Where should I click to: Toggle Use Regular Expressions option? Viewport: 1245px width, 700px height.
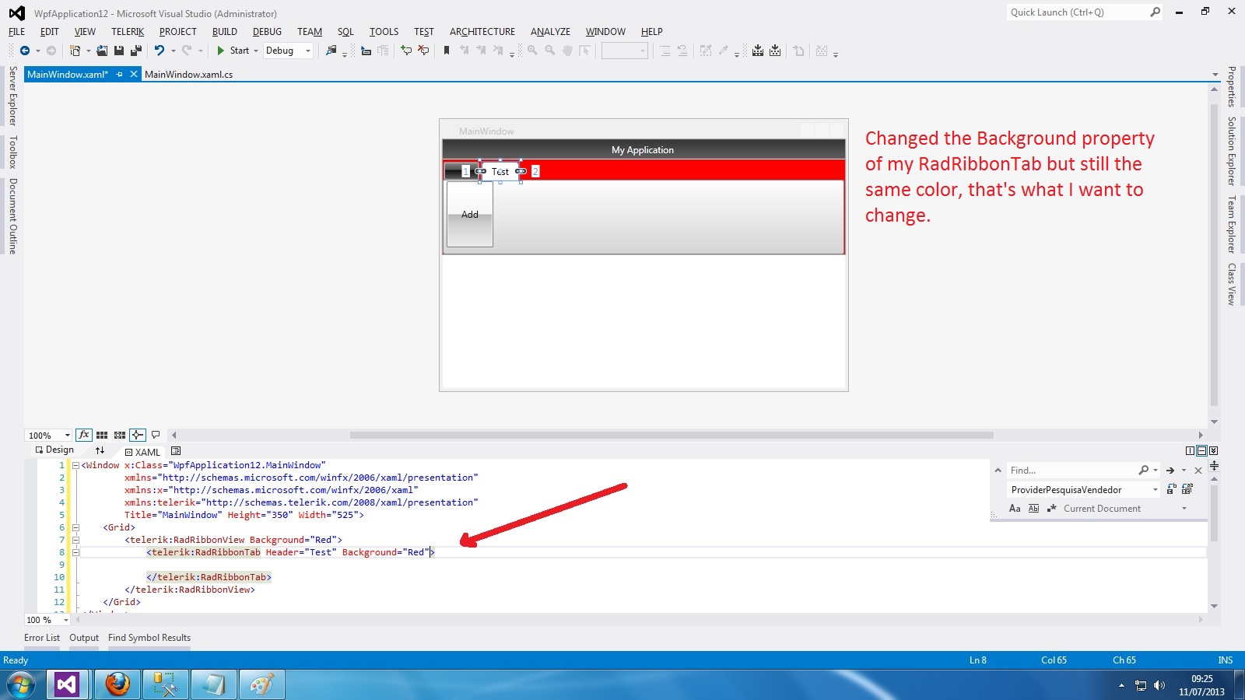coord(1051,509)
